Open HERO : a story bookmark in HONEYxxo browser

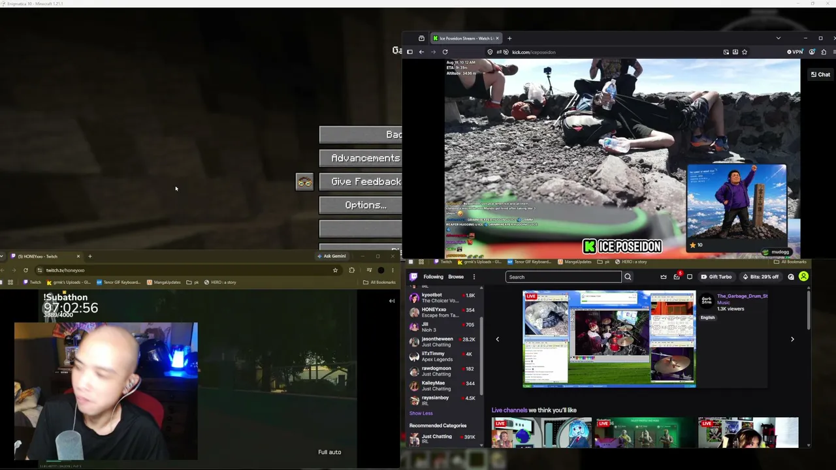pyautogui.click(x=220, y=283)
